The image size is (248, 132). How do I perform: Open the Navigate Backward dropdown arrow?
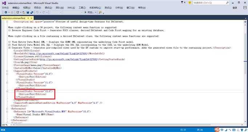pos(9,12)
